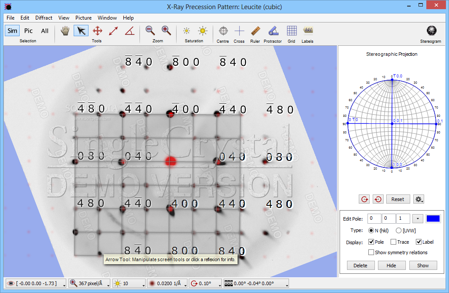Click the status bar scale magnifier icon
Viewport: 449px width, 293px height.
click(73, 283)
